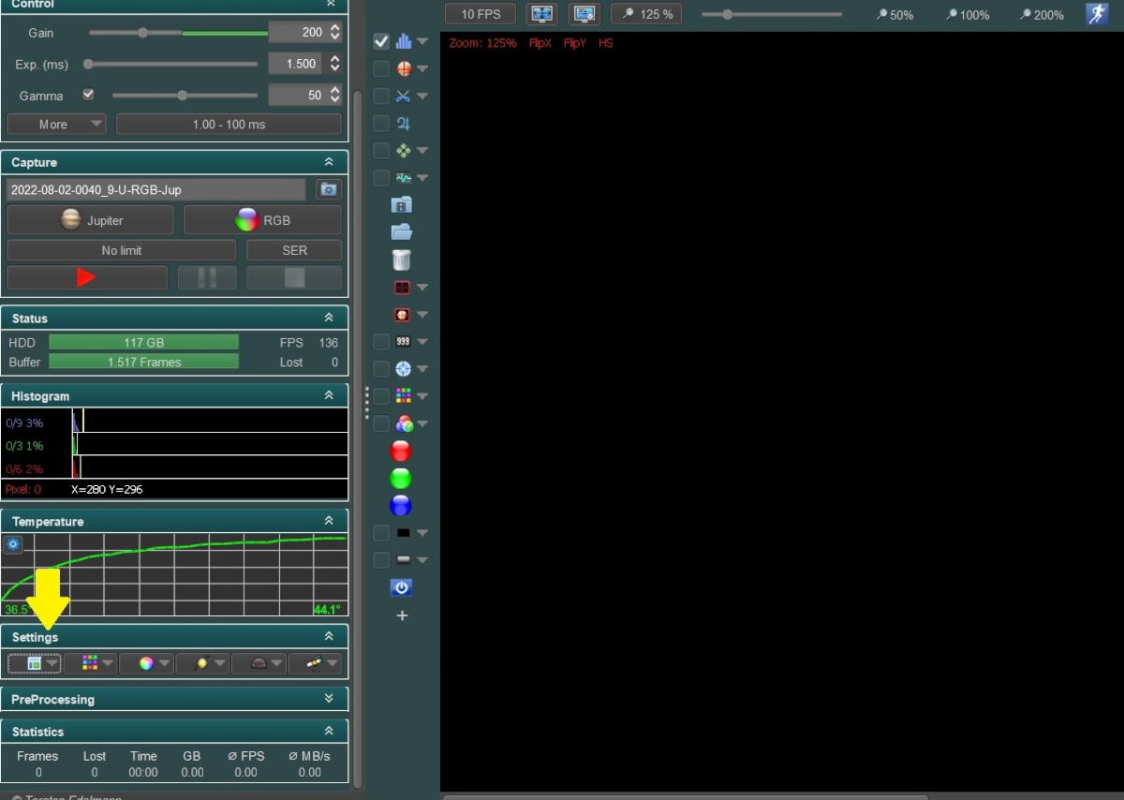Click the 999 counter plugin icon
The height and width of the screenshot is (800, 1124).
pyautogui.click(x=404, y=342)
